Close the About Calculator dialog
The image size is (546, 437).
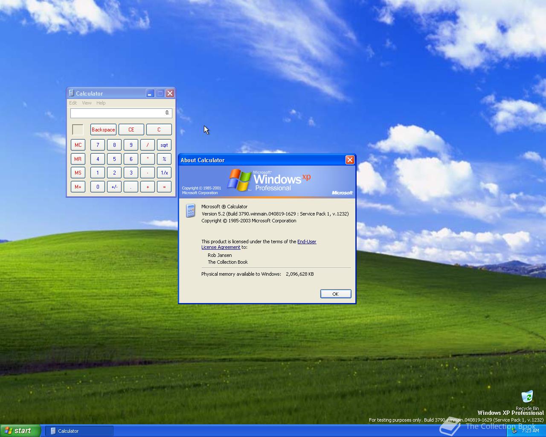click(x=350, y=160)
